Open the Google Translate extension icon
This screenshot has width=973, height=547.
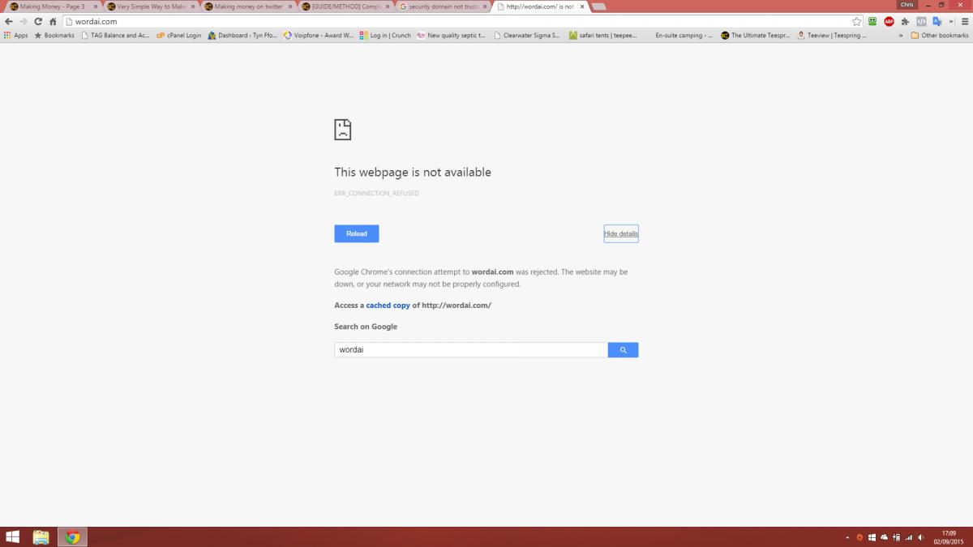[x=937, y=22]
